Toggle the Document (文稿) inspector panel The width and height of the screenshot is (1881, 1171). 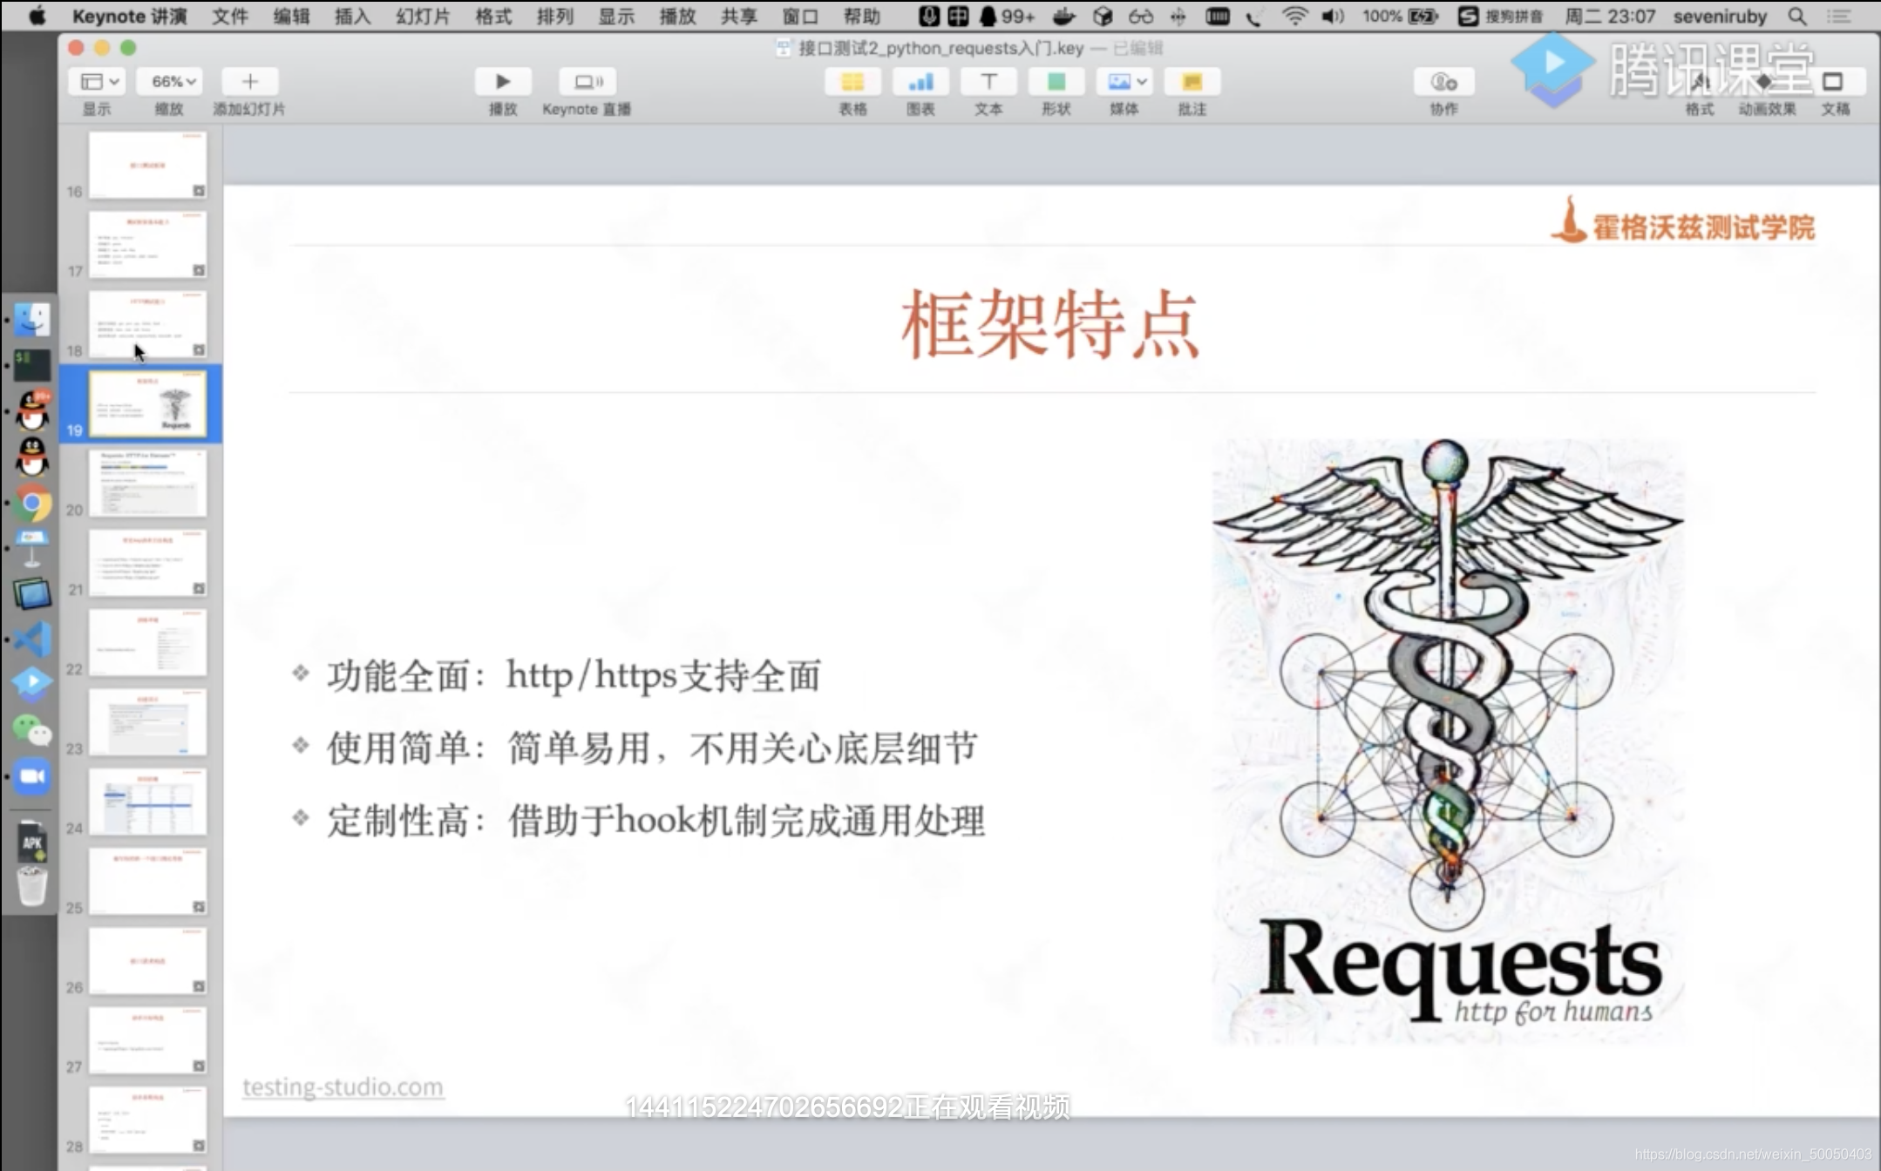coord(1832,82)
